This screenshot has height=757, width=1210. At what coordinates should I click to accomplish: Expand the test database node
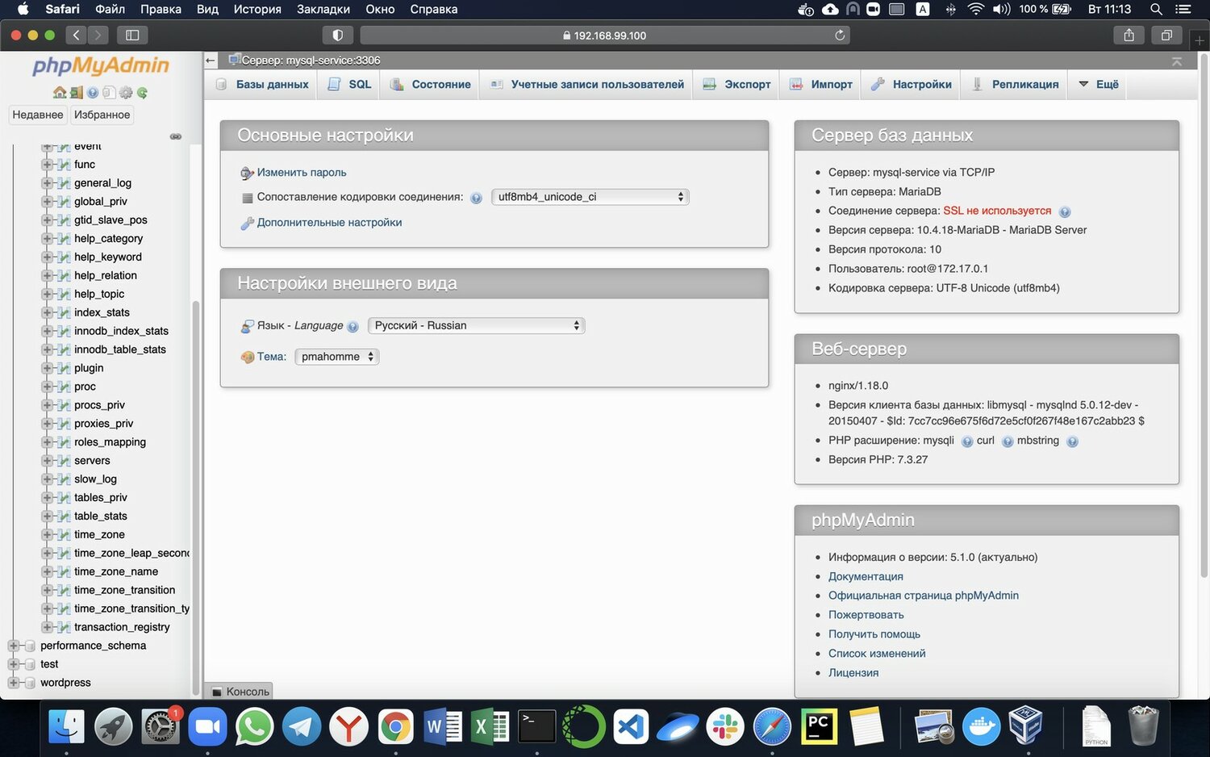tap(13, 664)
